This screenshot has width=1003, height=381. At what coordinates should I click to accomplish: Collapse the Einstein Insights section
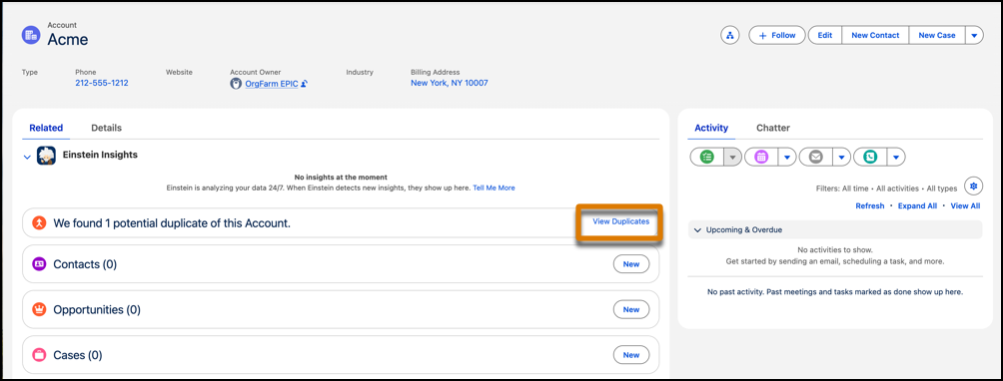(x=27, y=157)
